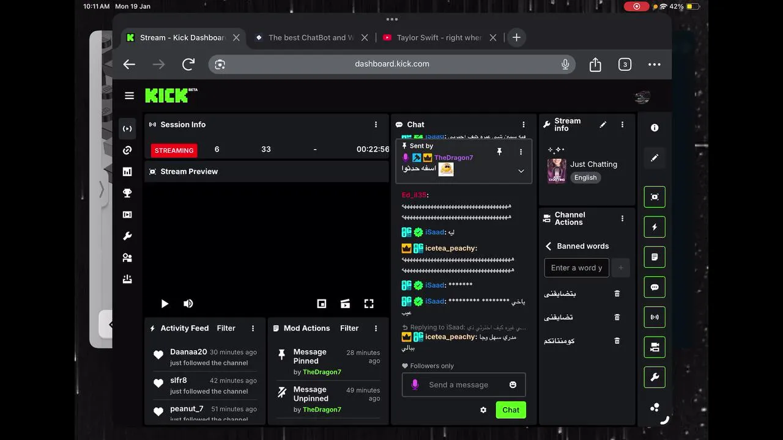Switch to The best ChatBot tab

(311, 37)
